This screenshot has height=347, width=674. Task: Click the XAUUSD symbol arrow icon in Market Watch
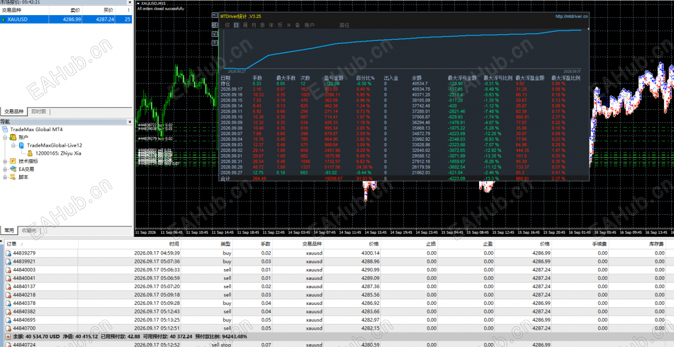click(4, 19)
